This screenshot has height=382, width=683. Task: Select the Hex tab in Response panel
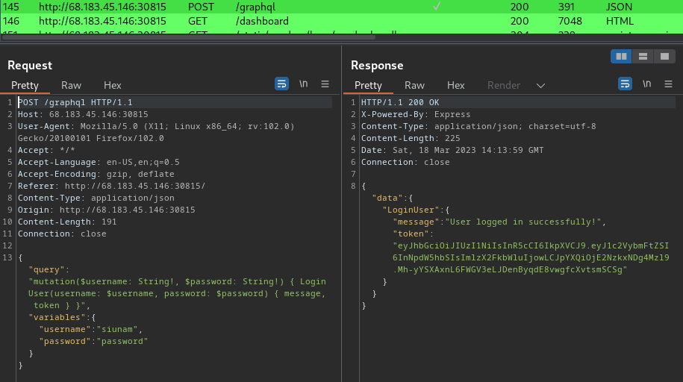(x=455, y=85)
